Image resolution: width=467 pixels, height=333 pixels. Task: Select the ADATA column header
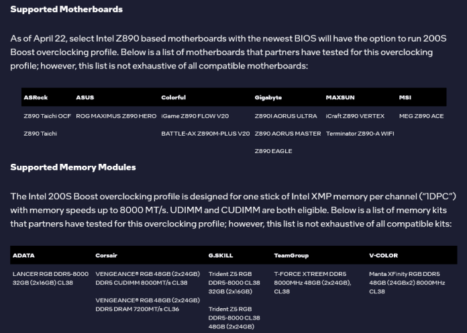[x=23, y=256]
